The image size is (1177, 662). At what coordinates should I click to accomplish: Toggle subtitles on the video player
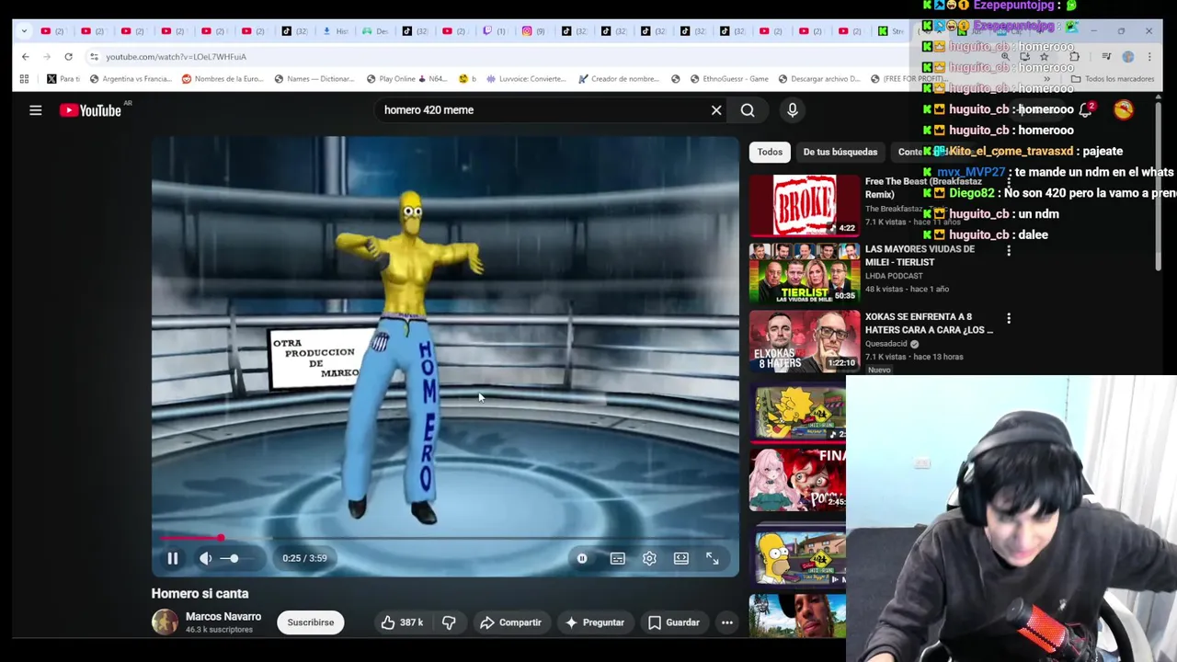(618, 558)
